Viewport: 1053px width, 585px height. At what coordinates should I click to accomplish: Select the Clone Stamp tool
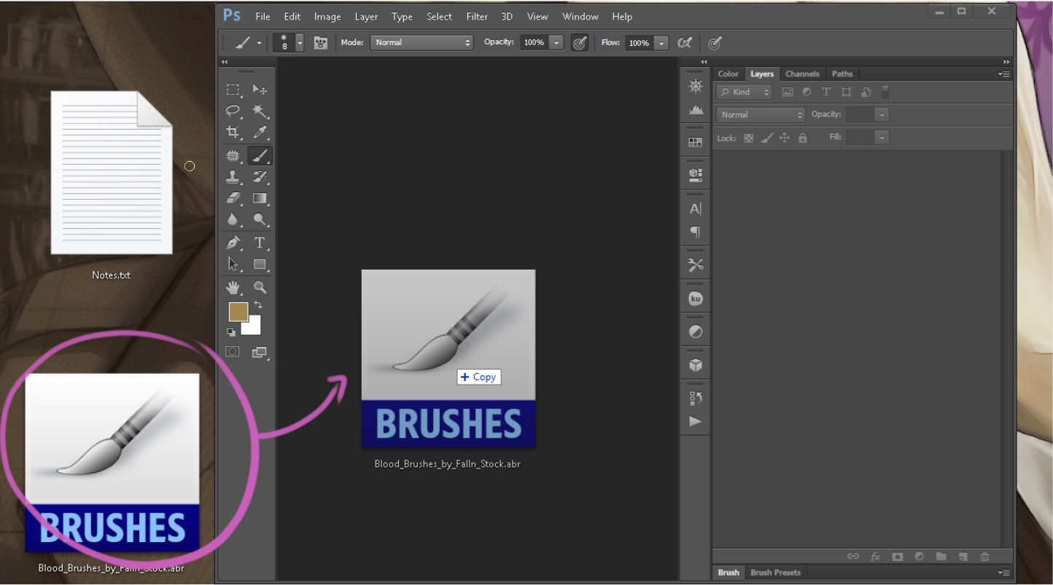233,177
